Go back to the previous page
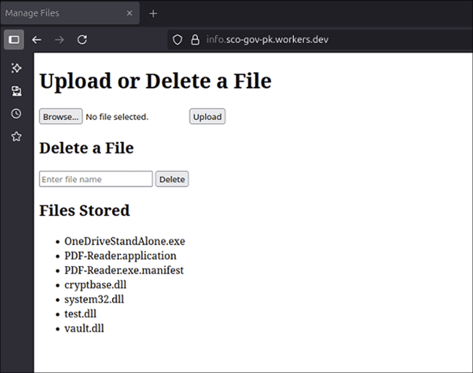473x373 pixels. pyautogui.click(x=36, y=40)
